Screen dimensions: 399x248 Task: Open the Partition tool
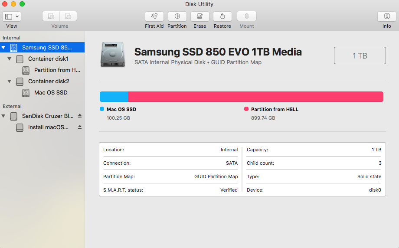pos(177,16)
